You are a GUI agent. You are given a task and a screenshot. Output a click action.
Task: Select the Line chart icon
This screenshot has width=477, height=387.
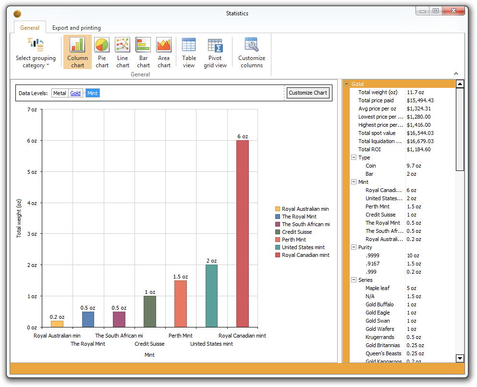tap(122, 52)
